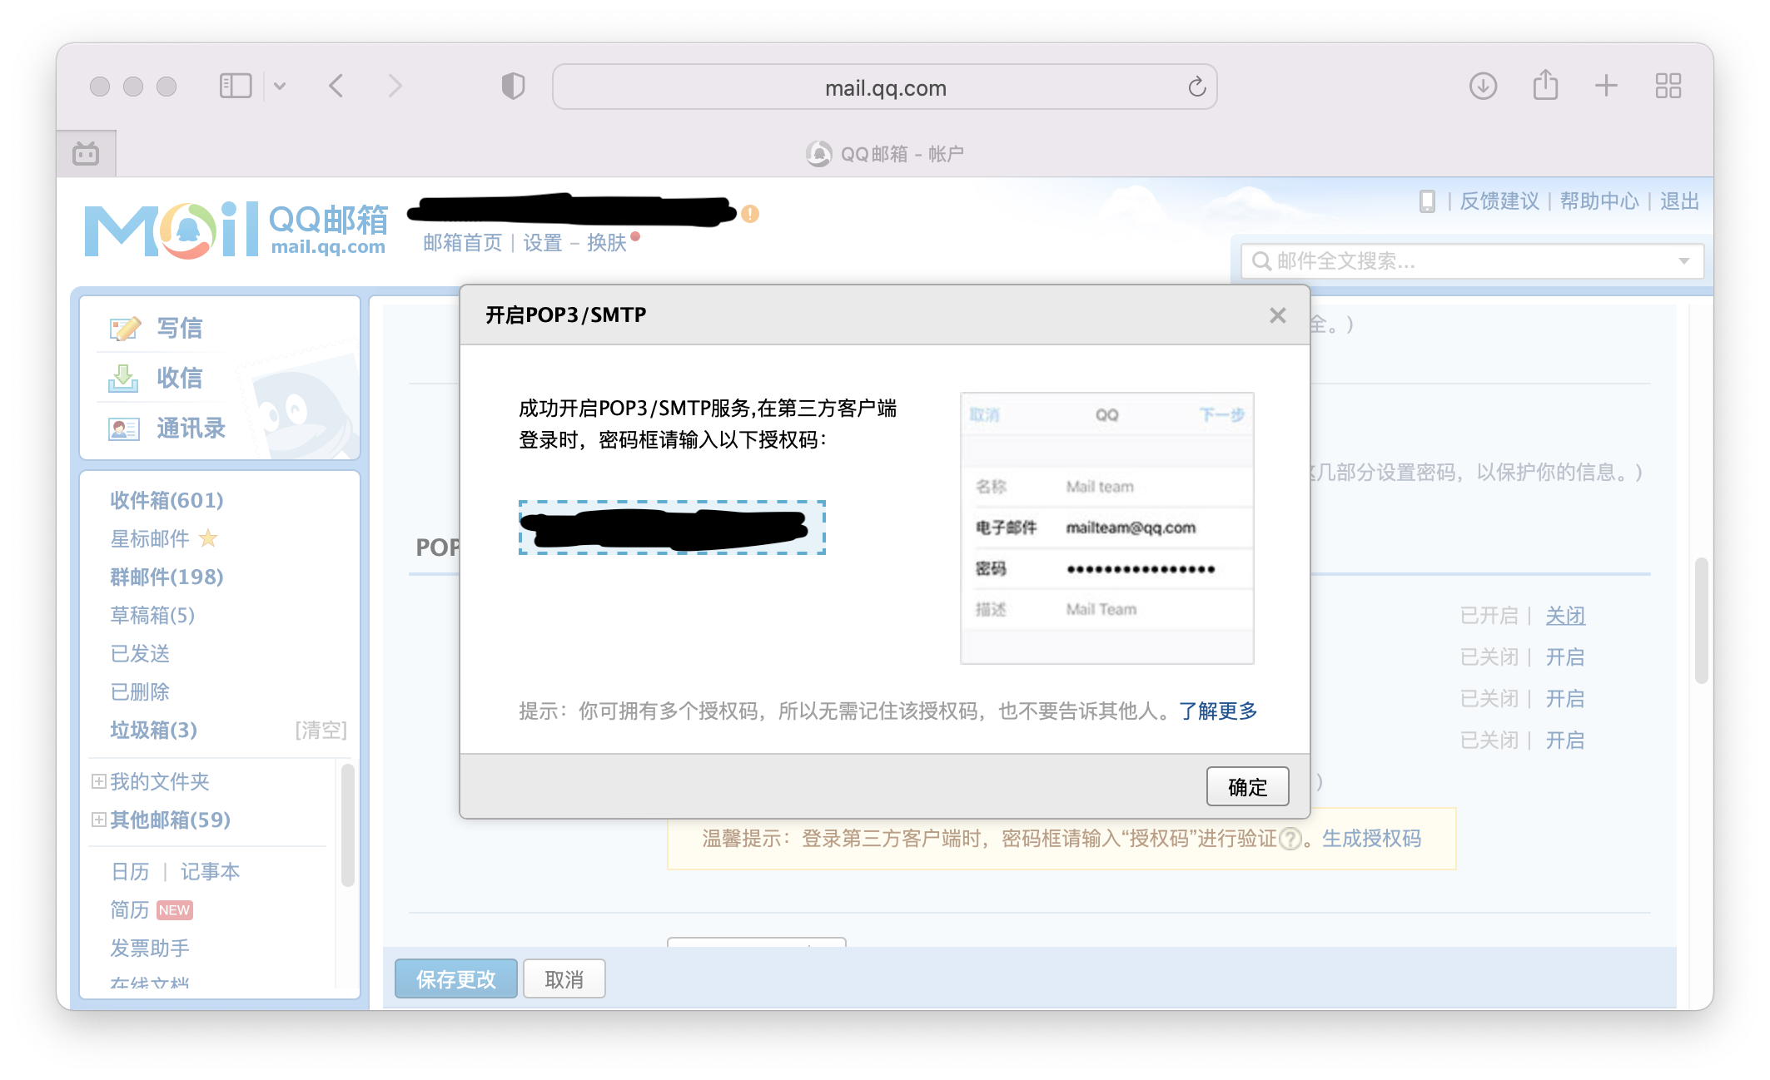Click the Share icon in Safari toolbar

(1545, 86)
